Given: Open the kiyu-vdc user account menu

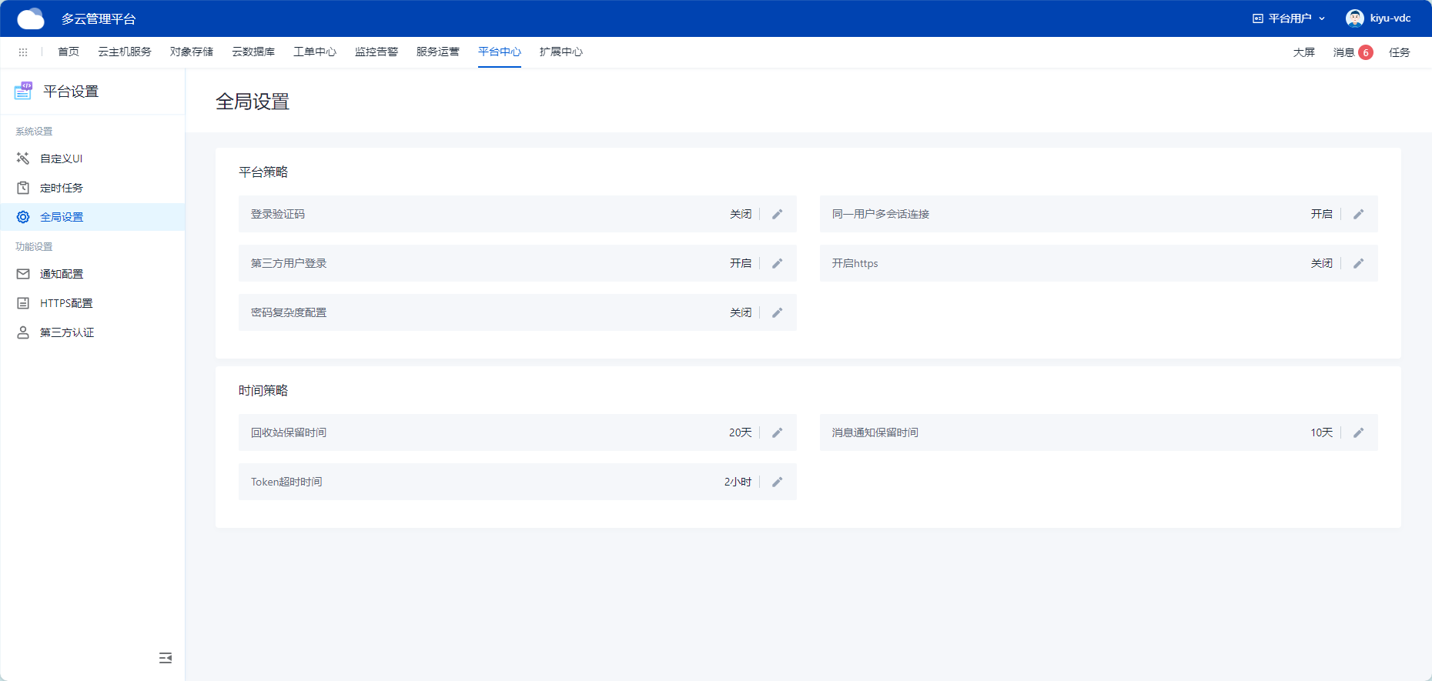Looking at the screenshot, I should point(1379,18).
